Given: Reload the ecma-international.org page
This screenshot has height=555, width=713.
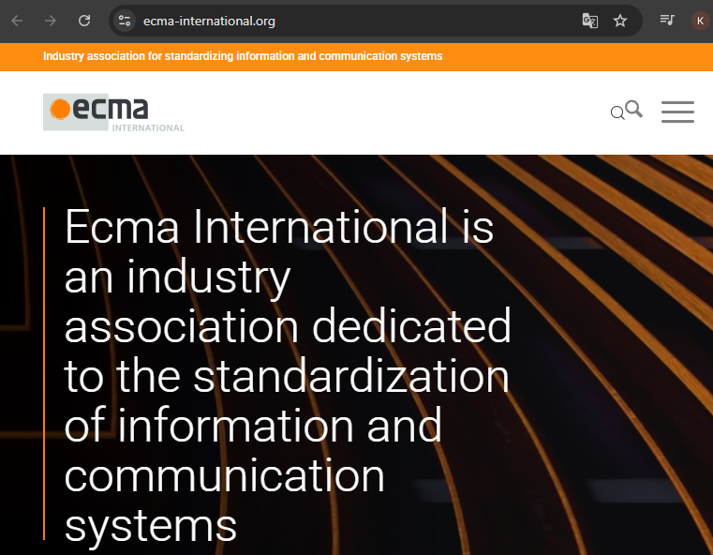Looking at the screenshot, I should pyautogui.click(x=84, y=21).
